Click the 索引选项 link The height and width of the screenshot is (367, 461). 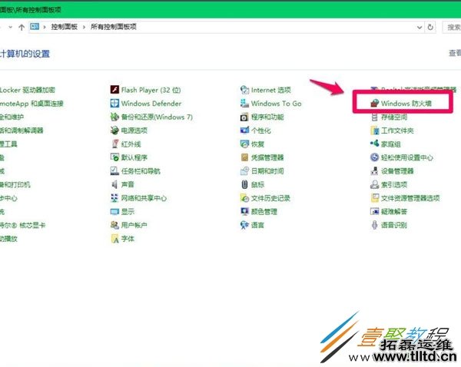point(394,184)
